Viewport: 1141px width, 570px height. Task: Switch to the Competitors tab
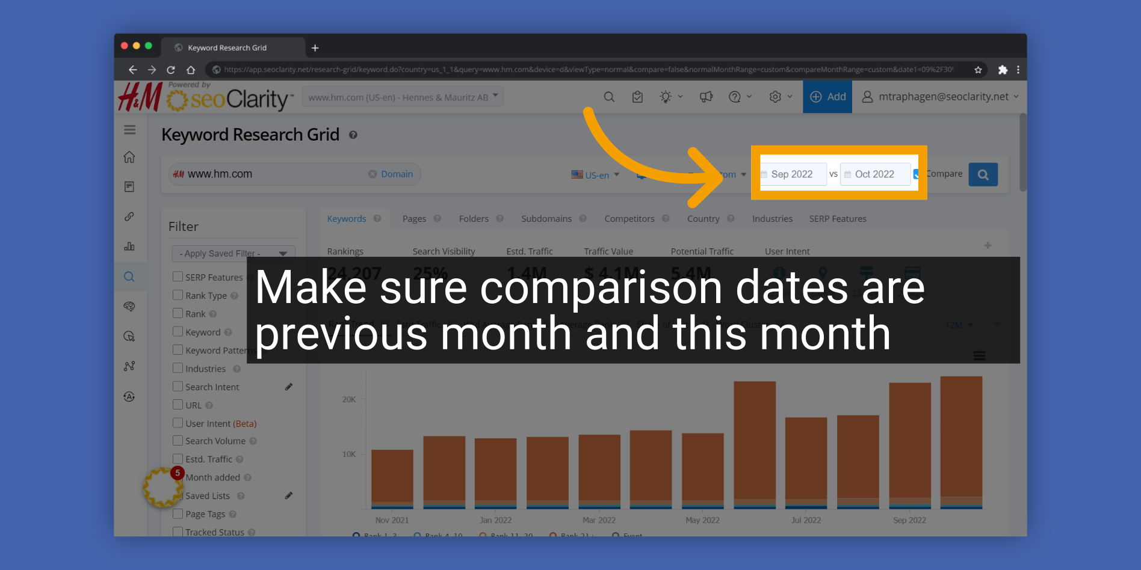coord(629,218)
